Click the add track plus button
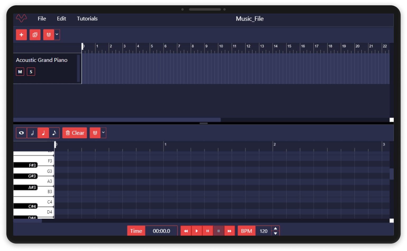Image resolution: width=407 pixels, height=251 pixels. click(x=21, y=35)
